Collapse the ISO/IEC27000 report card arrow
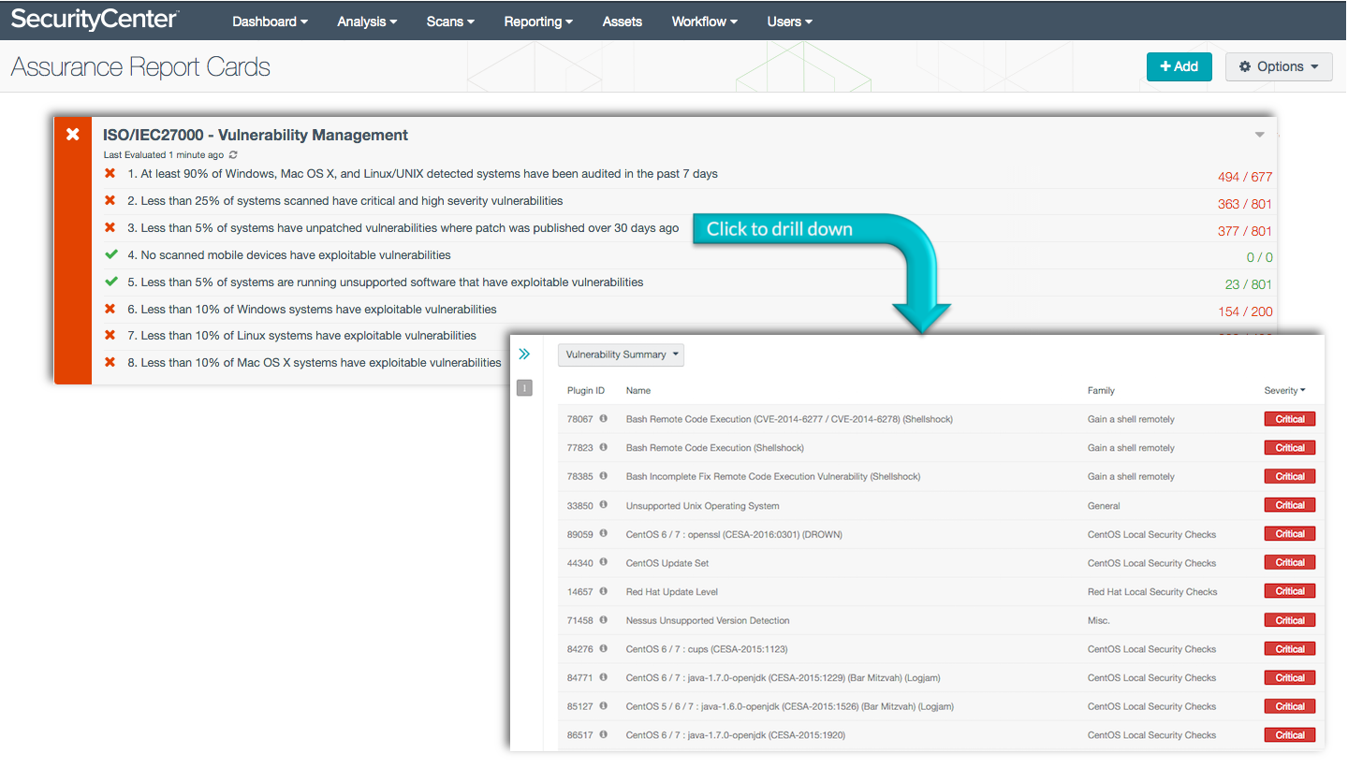Viewport: 1348px width, 767px height. click(1260, 136)
